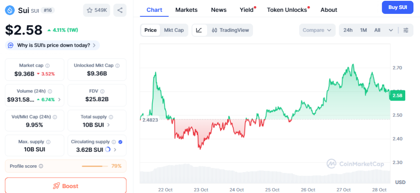Click the FDV info icon
Screen dimensions: 420x193
[x=102, y=91]
